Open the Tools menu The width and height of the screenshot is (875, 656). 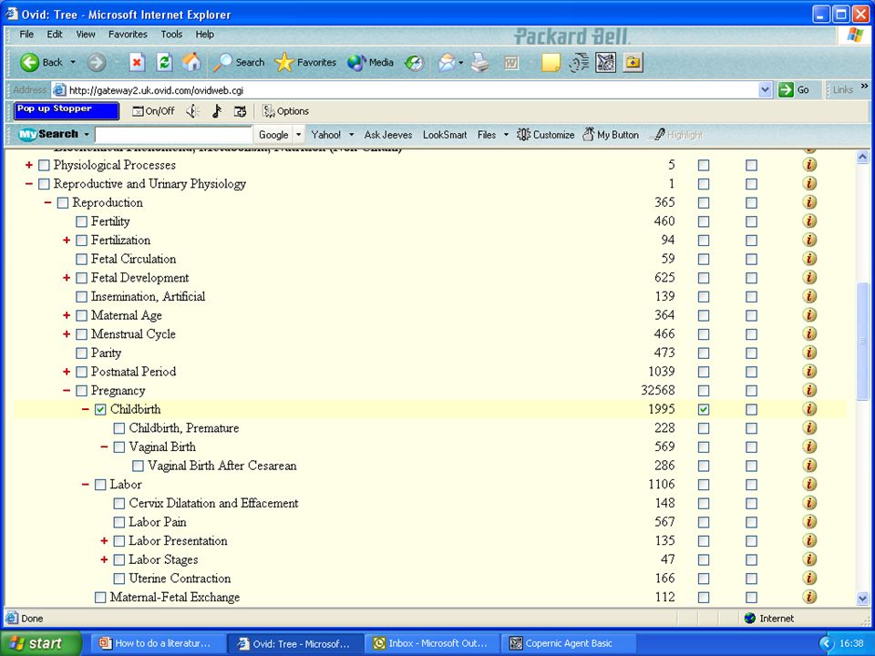[x=171, y=34]
